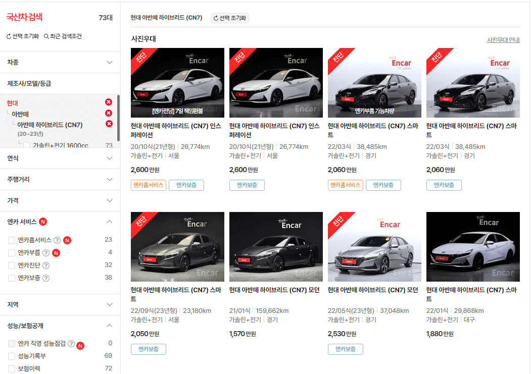The image size is (532, 374).
Task: Collapse the 엔카 서비스 section
Action: 109,222
